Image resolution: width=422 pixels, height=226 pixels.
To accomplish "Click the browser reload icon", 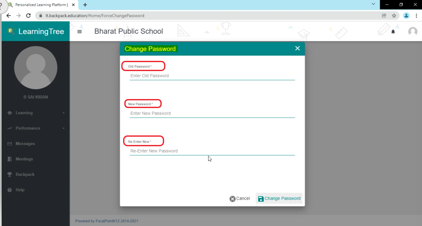I will 28,16.
